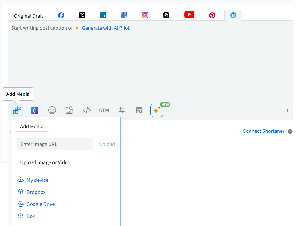
Task: Click the Connect Shortener link
Action: tap(263, 131)
